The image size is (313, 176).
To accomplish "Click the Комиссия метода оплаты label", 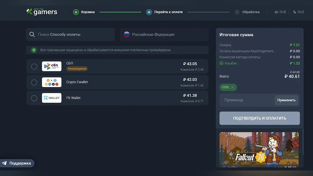I will pos(240,57).
